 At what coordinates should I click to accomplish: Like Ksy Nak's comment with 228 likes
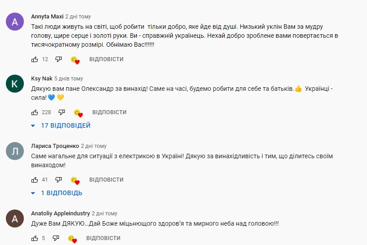click(x=35, y=112)
